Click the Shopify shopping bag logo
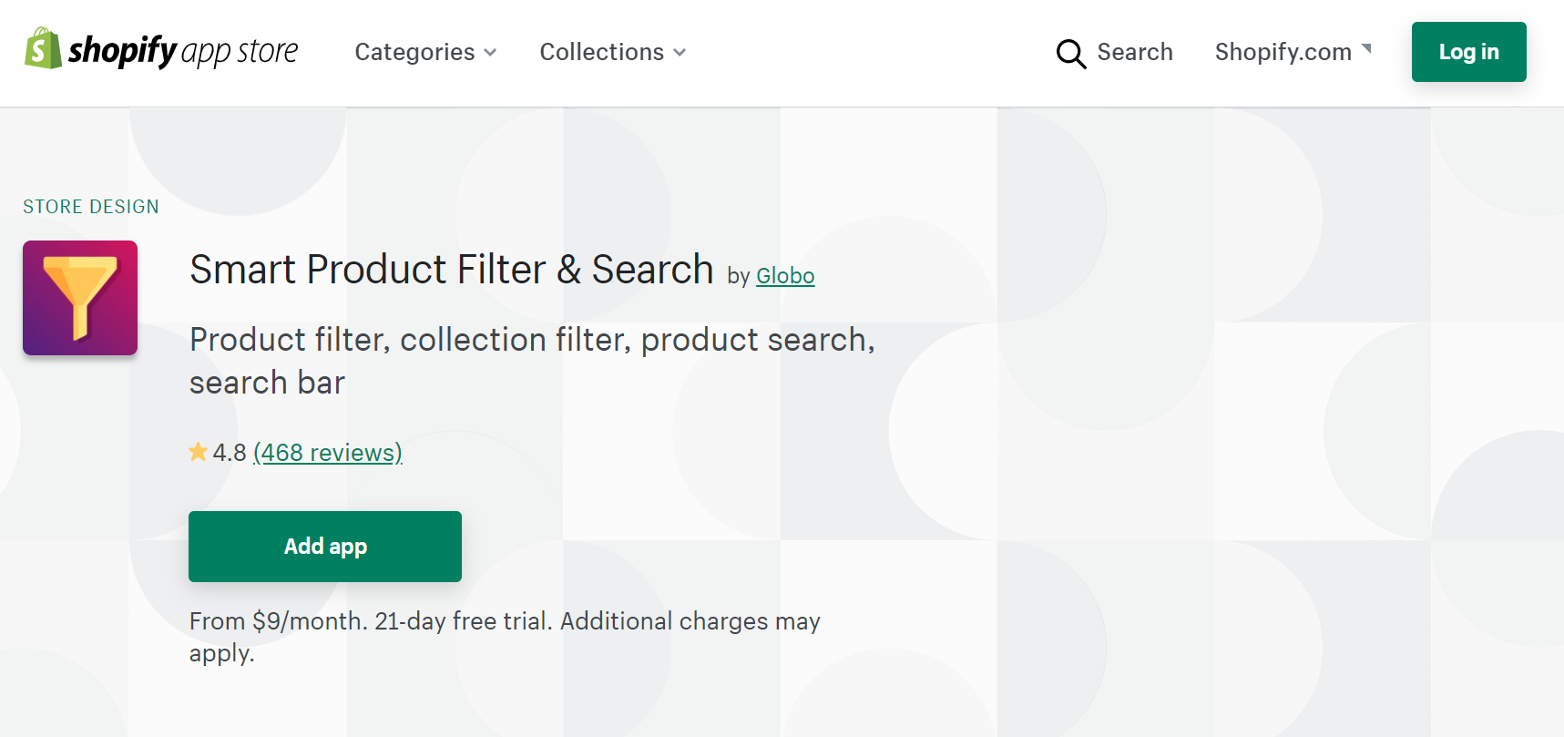The width and height of the screenshot is (1564, 737). click(x=42, y=49)
